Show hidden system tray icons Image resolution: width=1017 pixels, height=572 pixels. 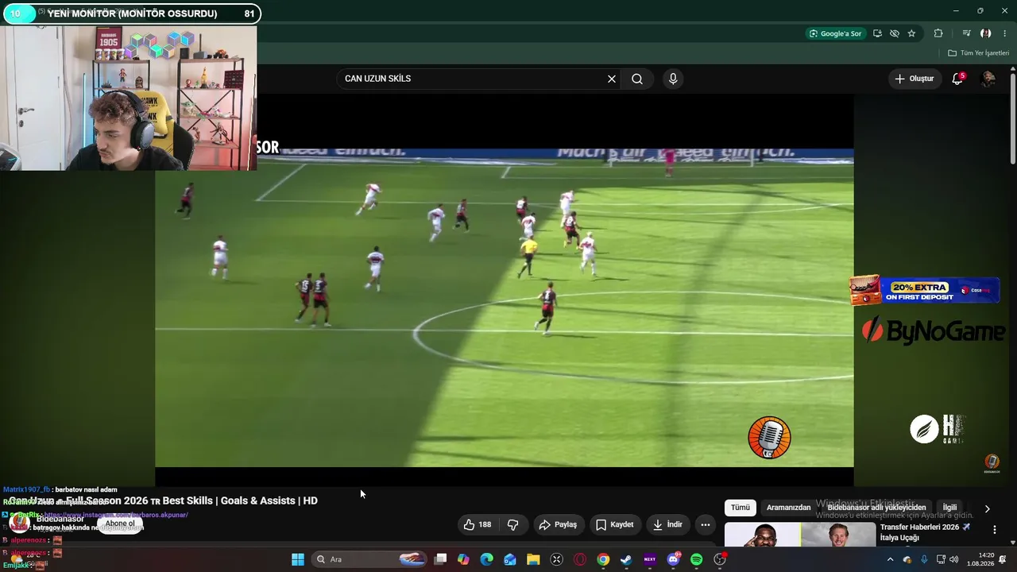point(890,559)
